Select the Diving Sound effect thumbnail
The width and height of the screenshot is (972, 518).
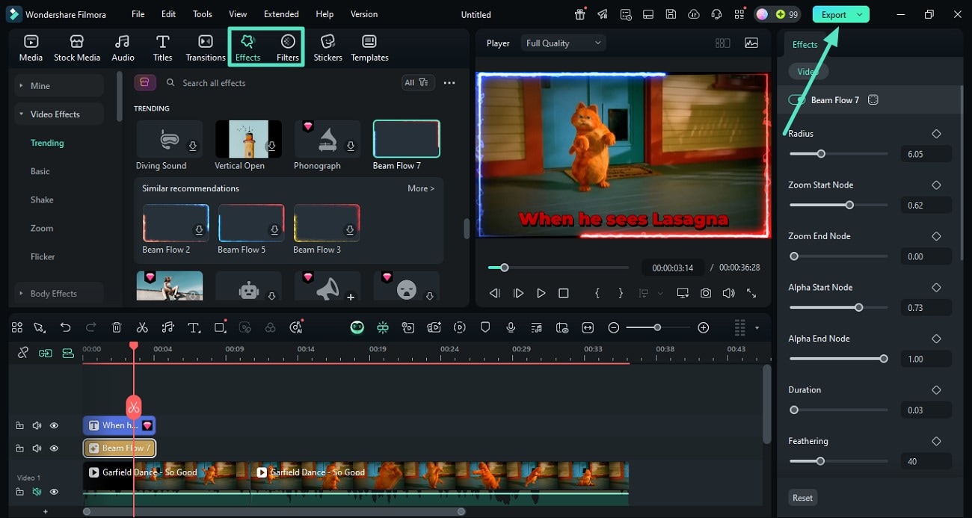pos(170,139)
